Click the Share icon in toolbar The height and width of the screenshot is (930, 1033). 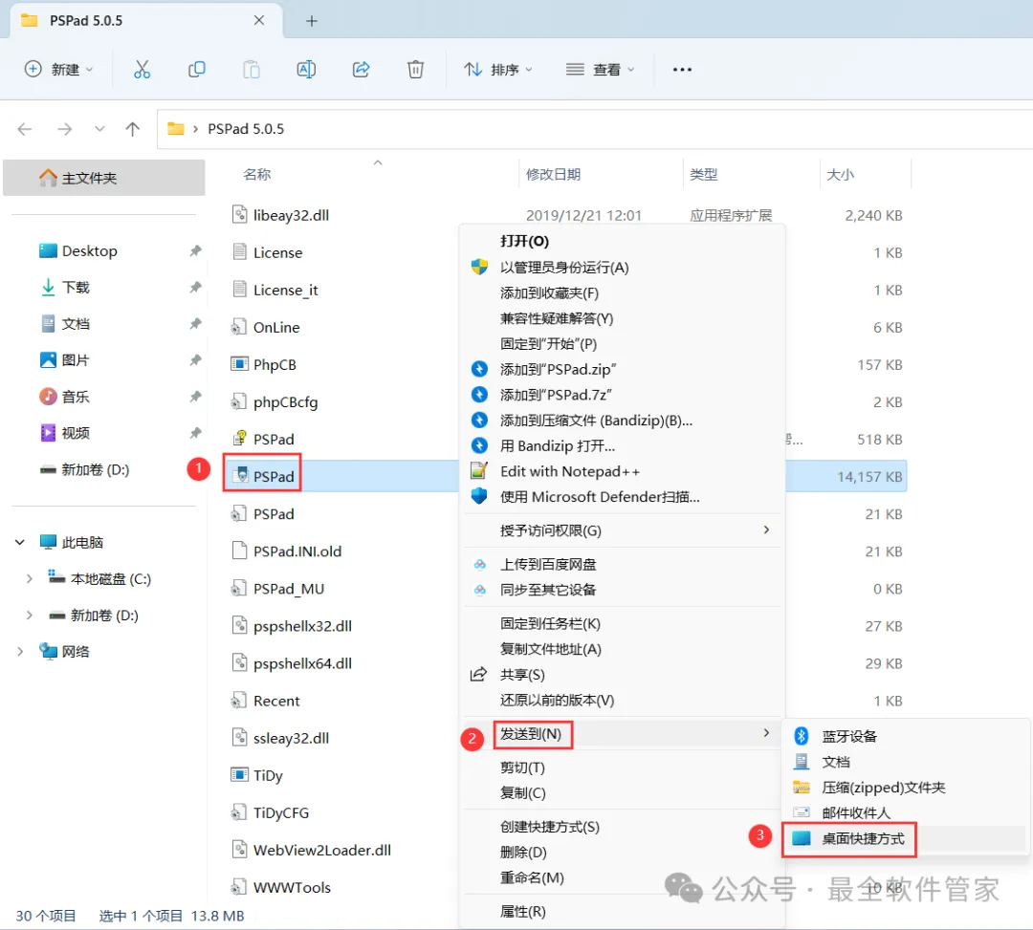pyautogui.click(x=361, y=69)
